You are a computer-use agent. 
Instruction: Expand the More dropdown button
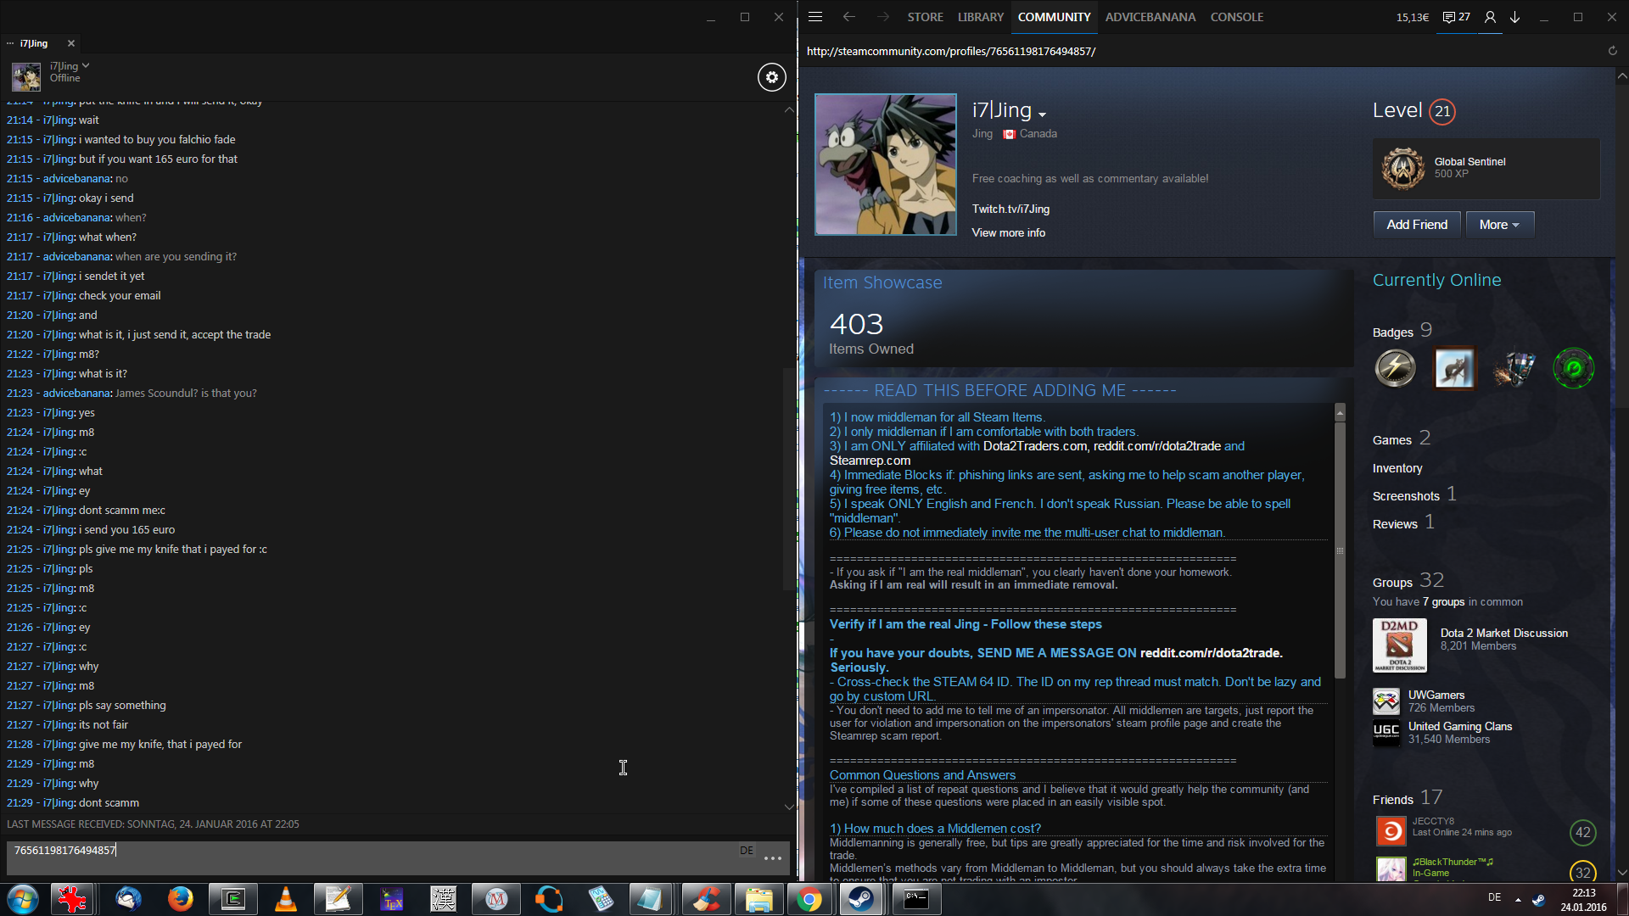coord(1499,225)
